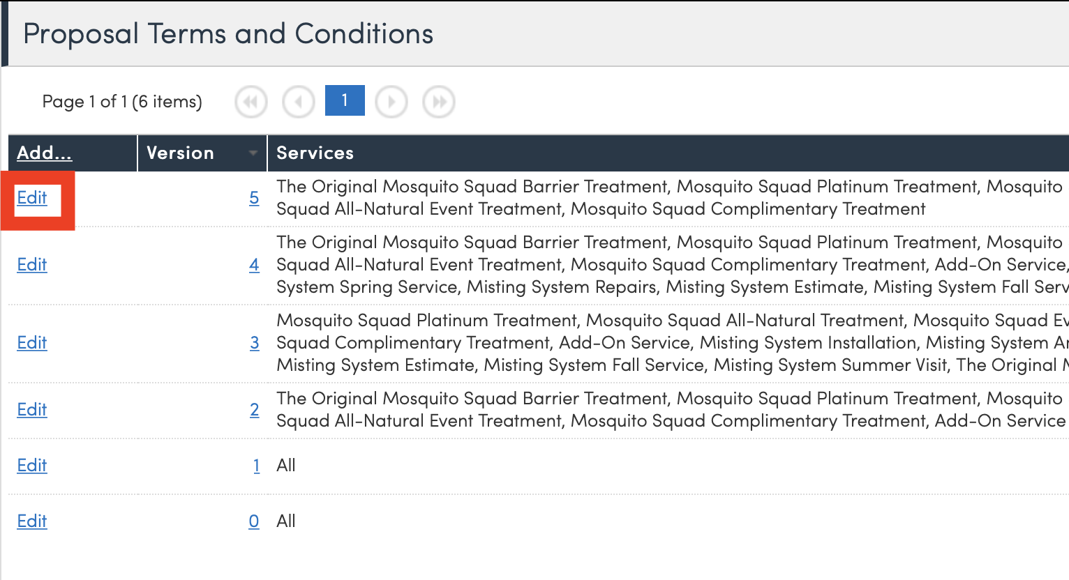Viewport: 1069px width, 580px height.
Task: Click previous page arrow icon
Action: (x=298, y=102)
